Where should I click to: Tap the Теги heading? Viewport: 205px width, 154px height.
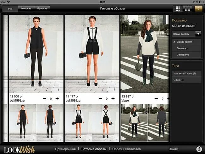[x=175, y=66]
